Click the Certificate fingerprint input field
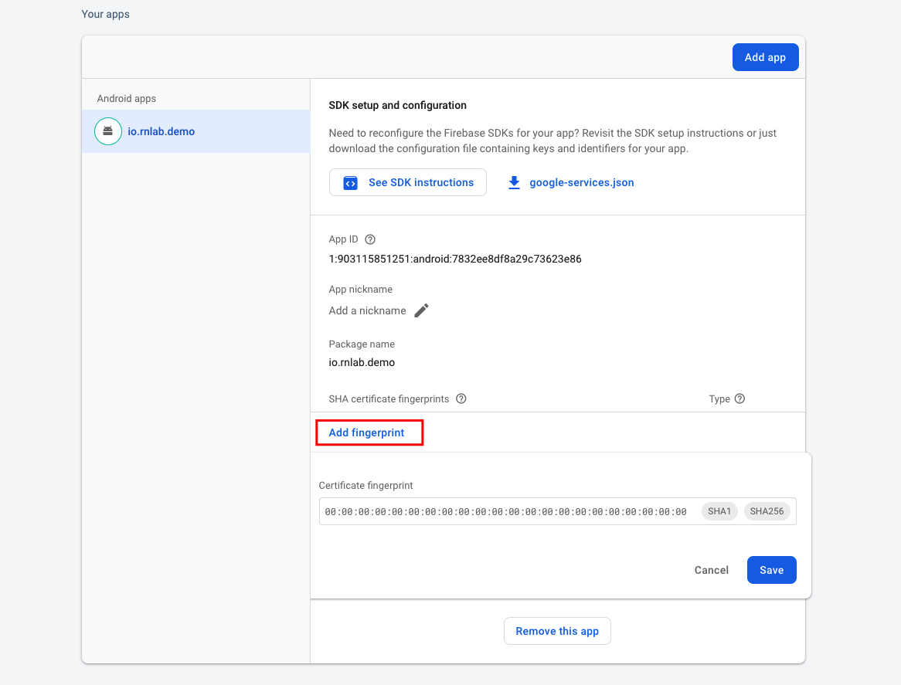 coord(502,510)
